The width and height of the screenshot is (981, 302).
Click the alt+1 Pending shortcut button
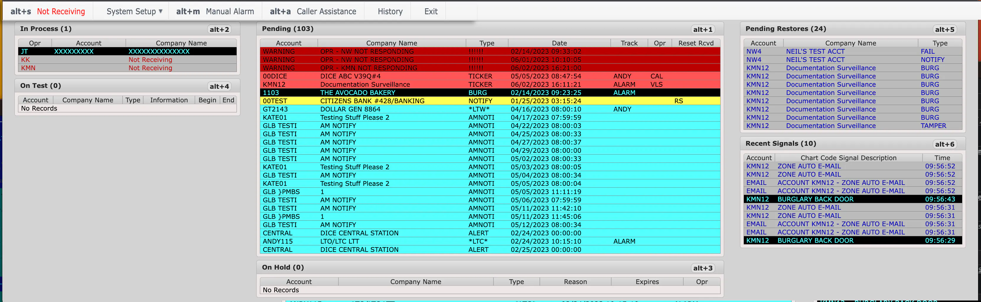(703, 29)
